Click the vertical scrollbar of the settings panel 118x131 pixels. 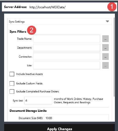point(114,57)
